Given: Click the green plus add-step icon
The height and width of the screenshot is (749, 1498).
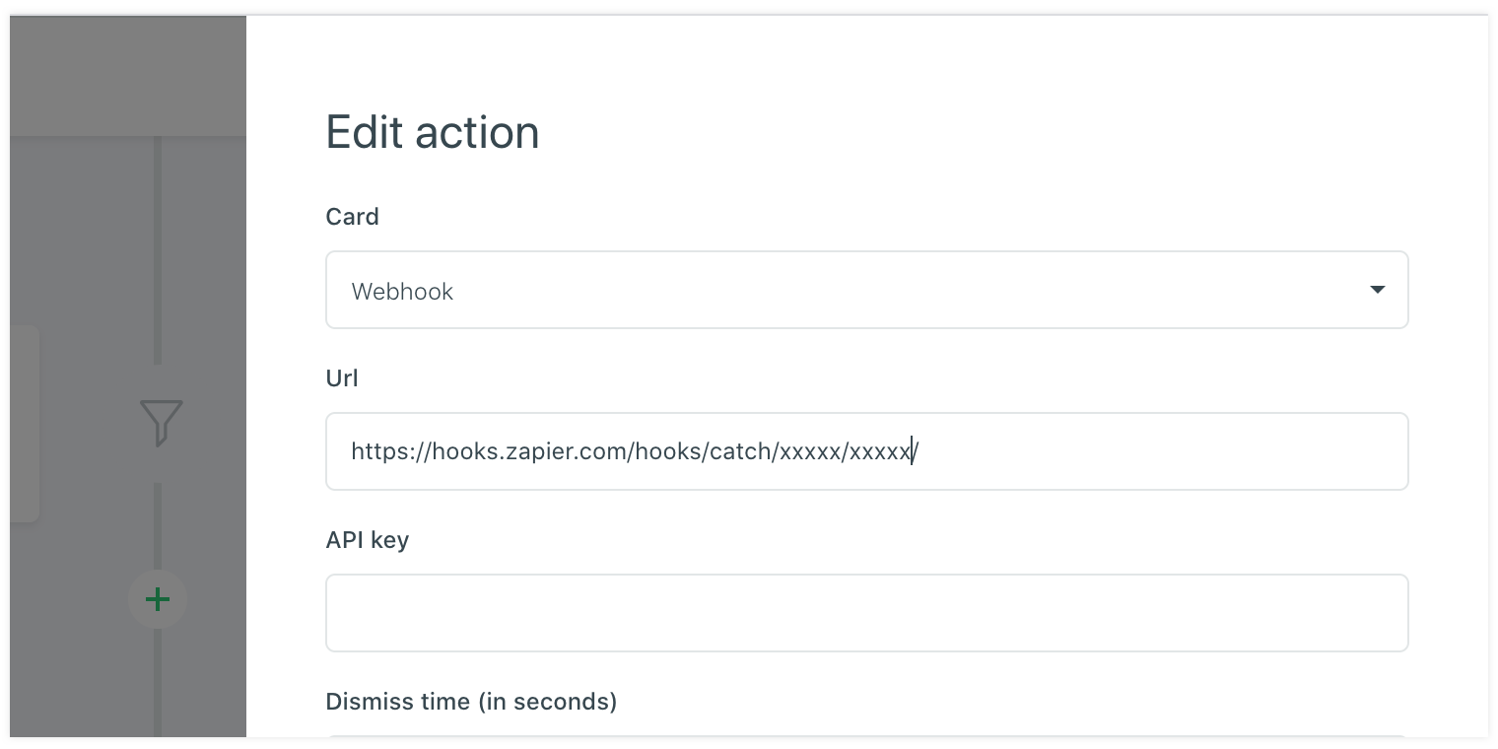Looking at the screenshot, I should tap(158, 599).
